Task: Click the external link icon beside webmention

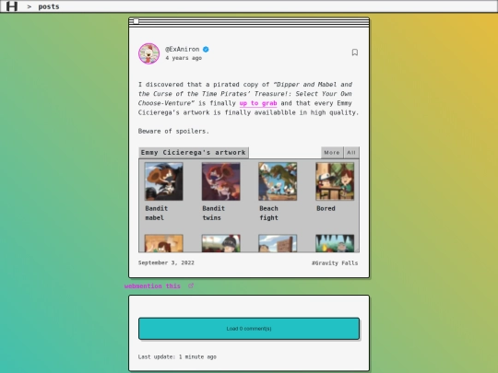Action: click(191, 286)
